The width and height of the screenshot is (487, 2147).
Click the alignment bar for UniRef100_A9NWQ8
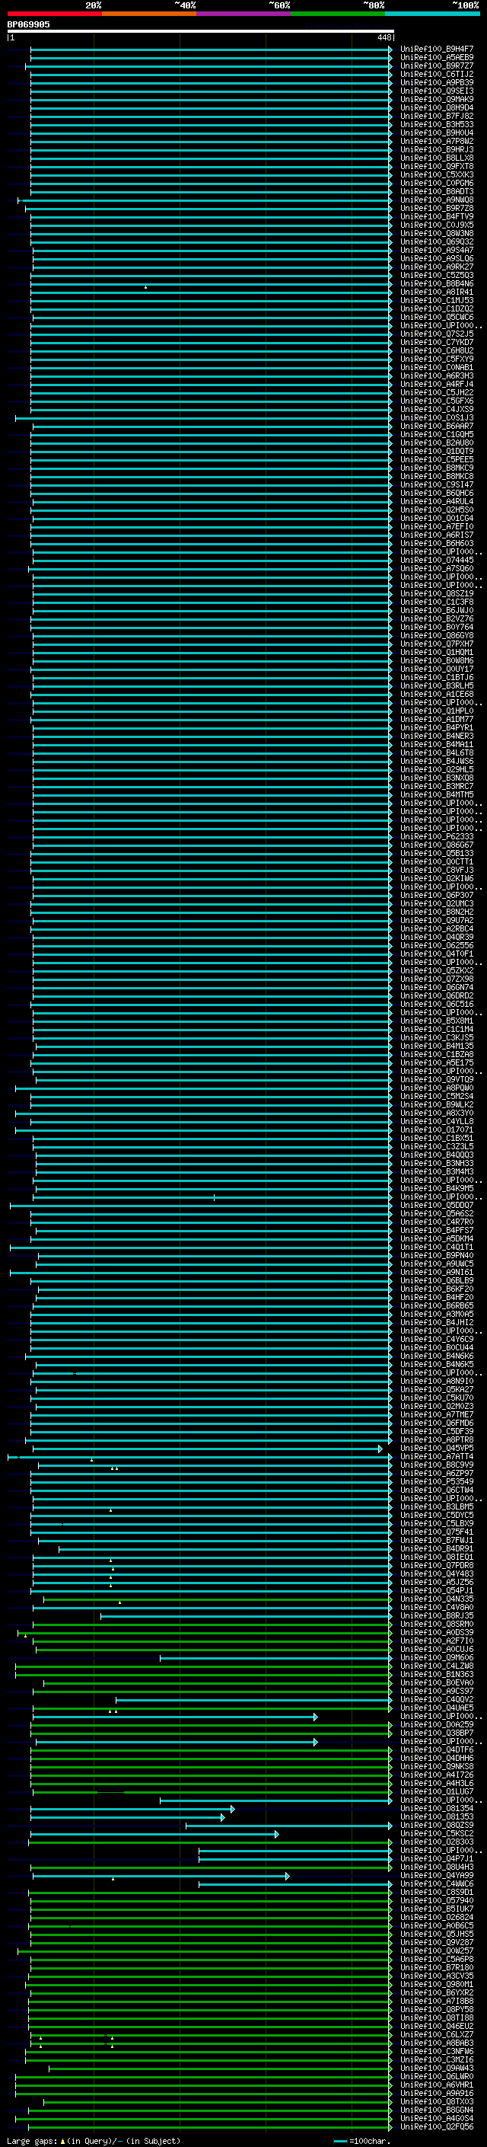204,200
